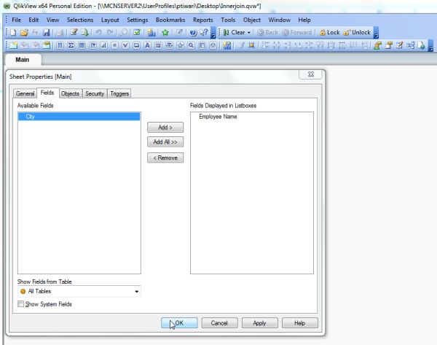The width and height of the screenshot is (437, 345).
Task: Open the User Preferences icon
Action: click(377, 45)
